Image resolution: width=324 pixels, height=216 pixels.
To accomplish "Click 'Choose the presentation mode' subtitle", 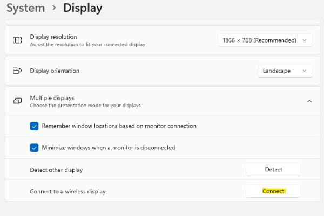I will click(85, 106).
